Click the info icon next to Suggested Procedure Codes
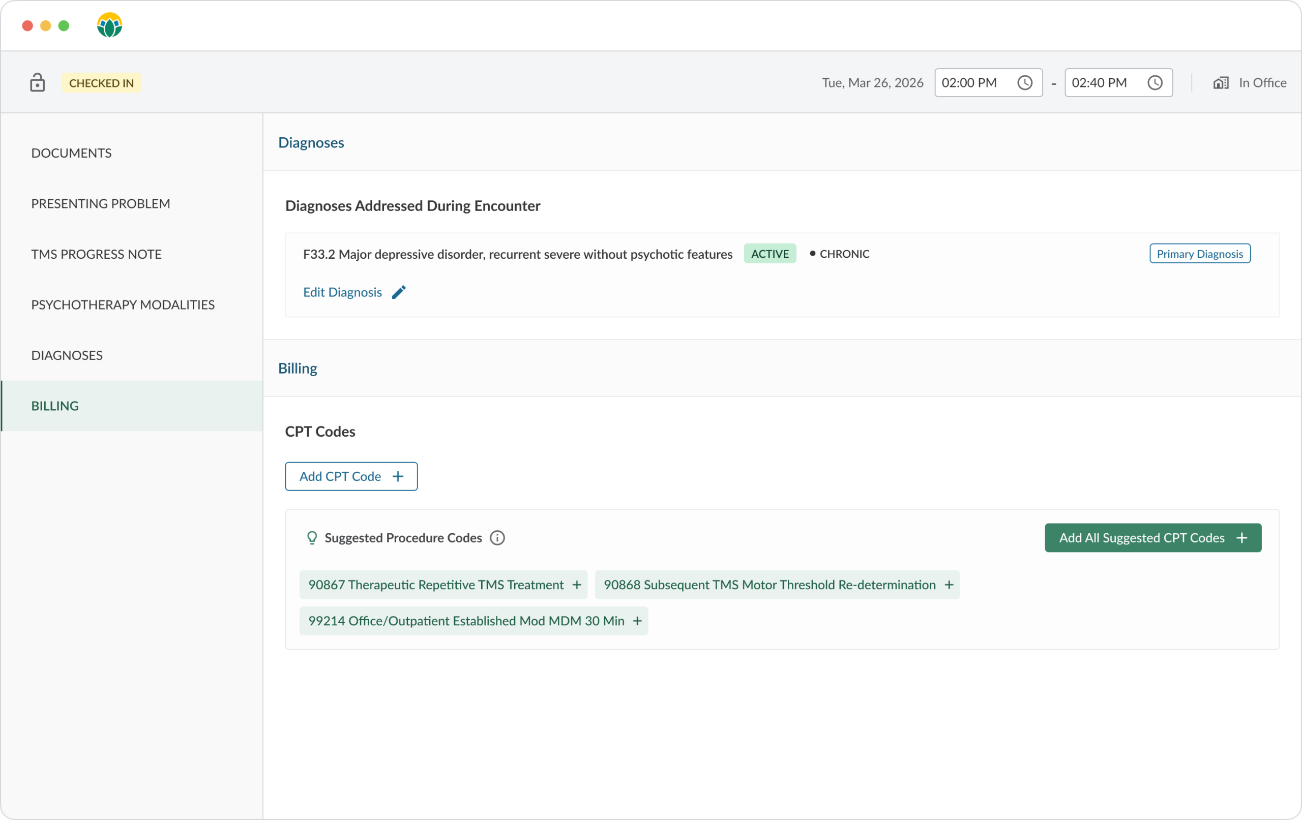This screenshot has width=1302, height=820. (x=497, y=537)
